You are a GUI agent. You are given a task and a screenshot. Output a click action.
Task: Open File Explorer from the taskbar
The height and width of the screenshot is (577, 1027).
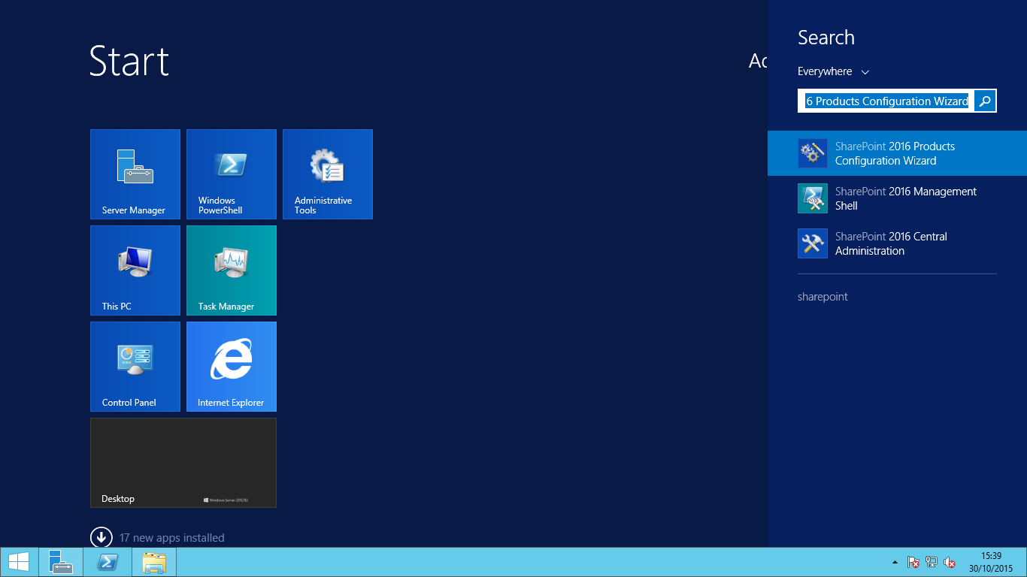click(154, 562)
